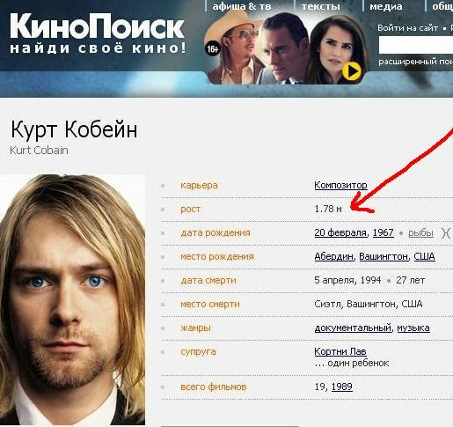Screen dimensions: 453x427
Task: Click the США country link
Action: 424,256
